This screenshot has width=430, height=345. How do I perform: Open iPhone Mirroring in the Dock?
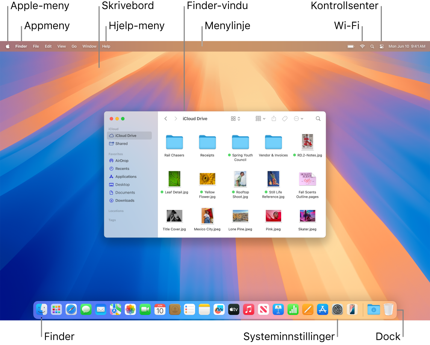(x=353, y=310)
